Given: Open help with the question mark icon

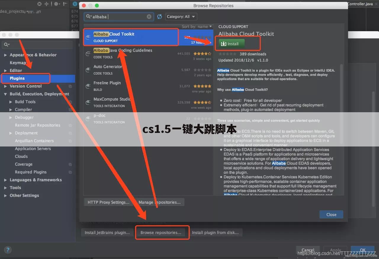Looking at the screenshot, I should click(8, 250).
